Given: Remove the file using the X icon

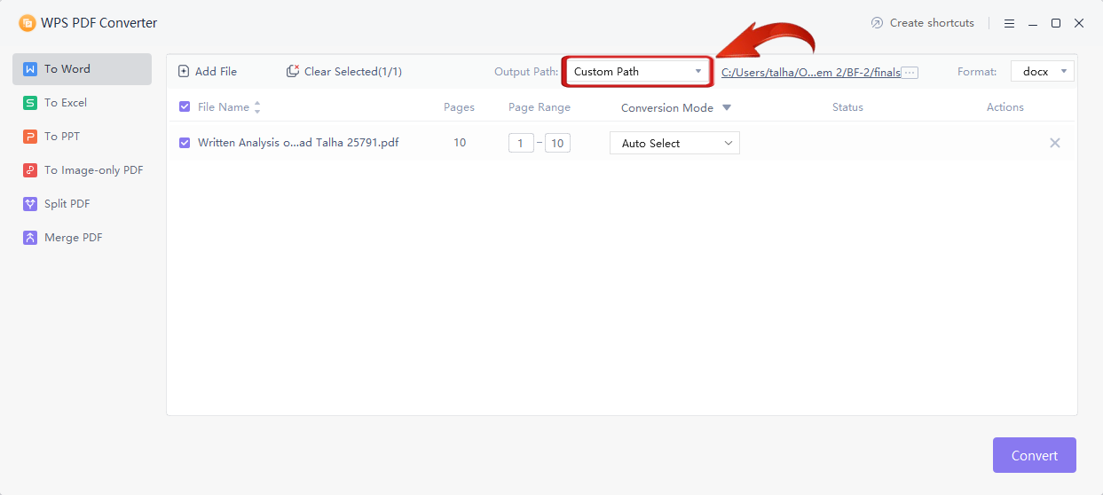Looking at the screenshot, I should point(1055,143).
